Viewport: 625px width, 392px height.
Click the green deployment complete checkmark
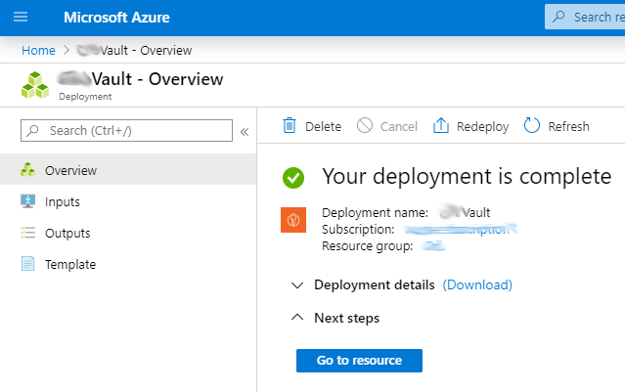coord(293,178)
